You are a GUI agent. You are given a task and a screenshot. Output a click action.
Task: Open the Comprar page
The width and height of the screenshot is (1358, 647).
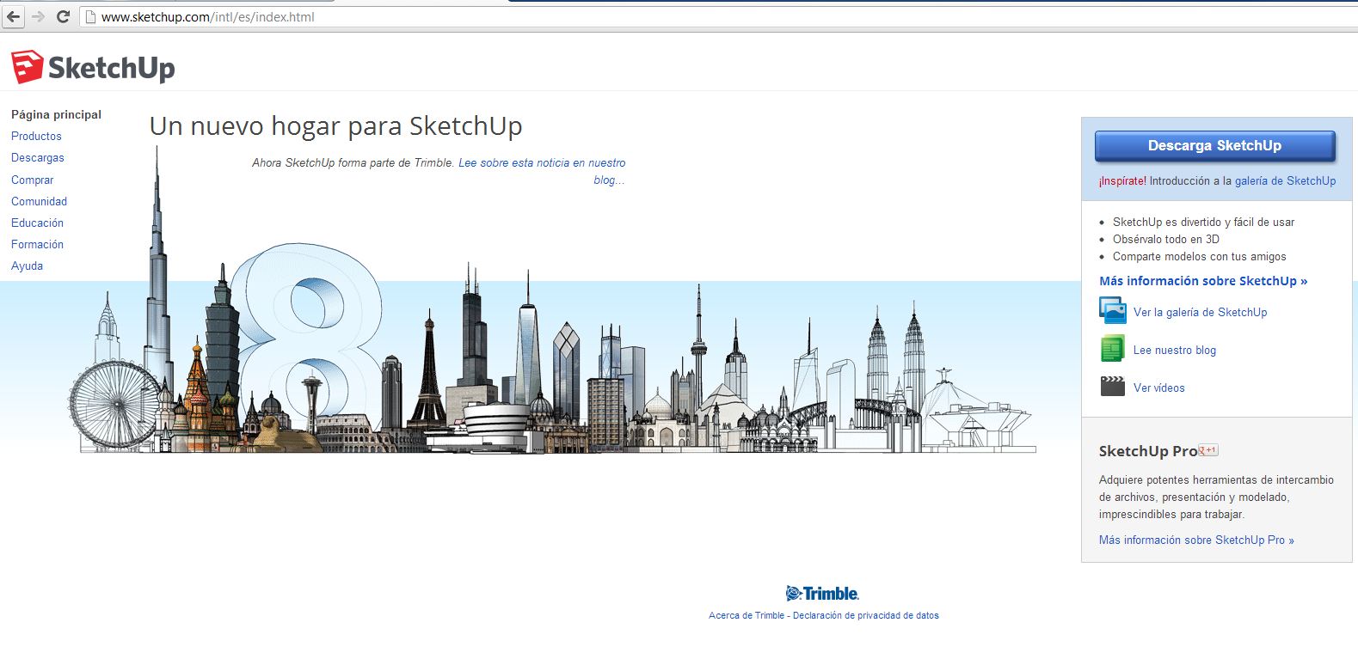tap(32, 180)
